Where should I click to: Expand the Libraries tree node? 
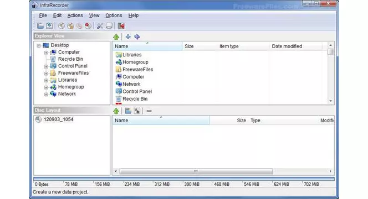pyautogui.click(x=46, y=80)
